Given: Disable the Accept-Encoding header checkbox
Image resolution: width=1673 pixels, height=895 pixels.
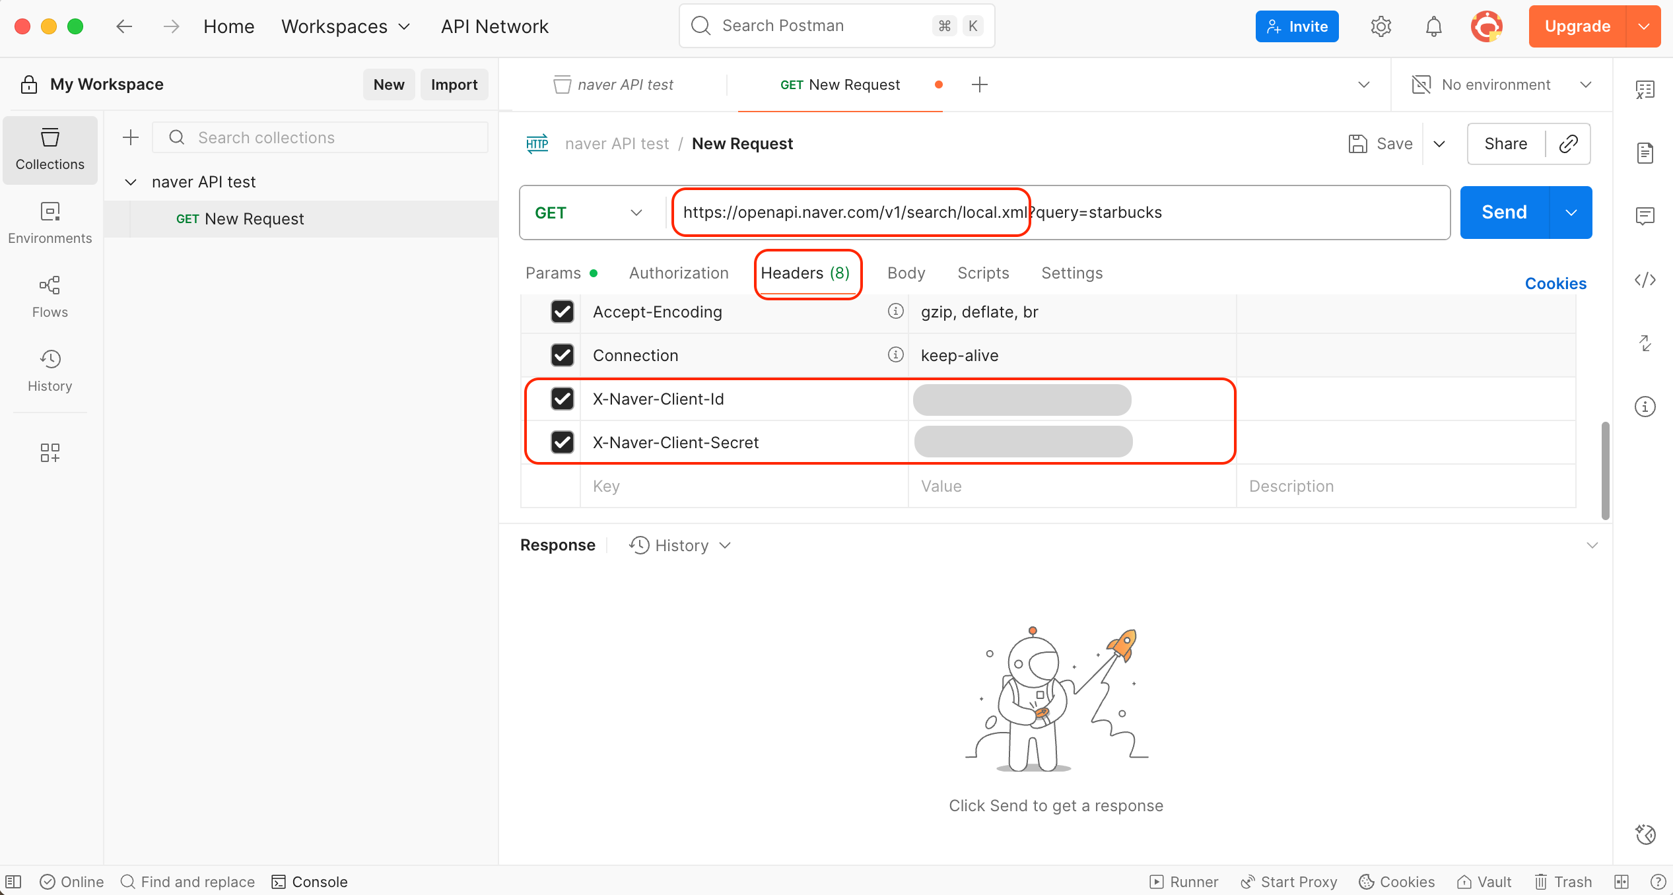Looking at the screenshot, I should (x=563, y=312).
